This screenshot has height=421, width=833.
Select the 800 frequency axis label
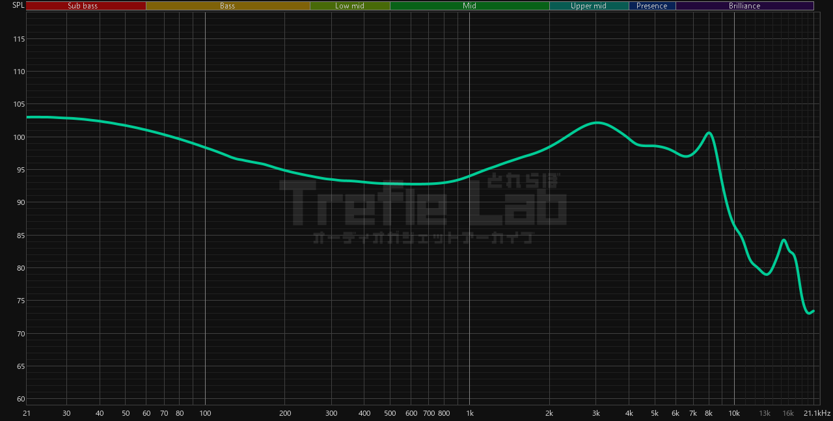click(444, 413)
